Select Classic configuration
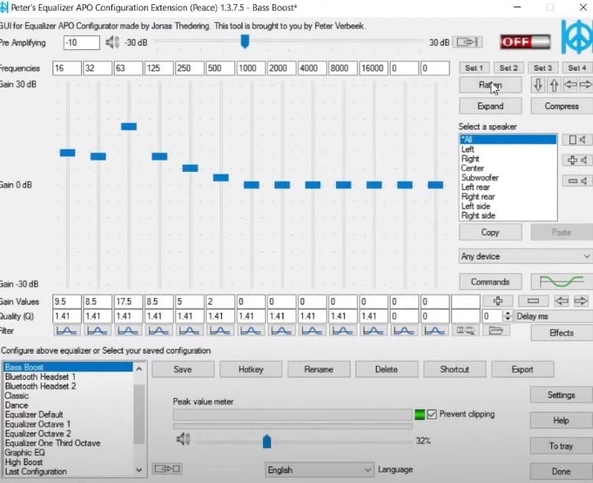 point(16,395)
